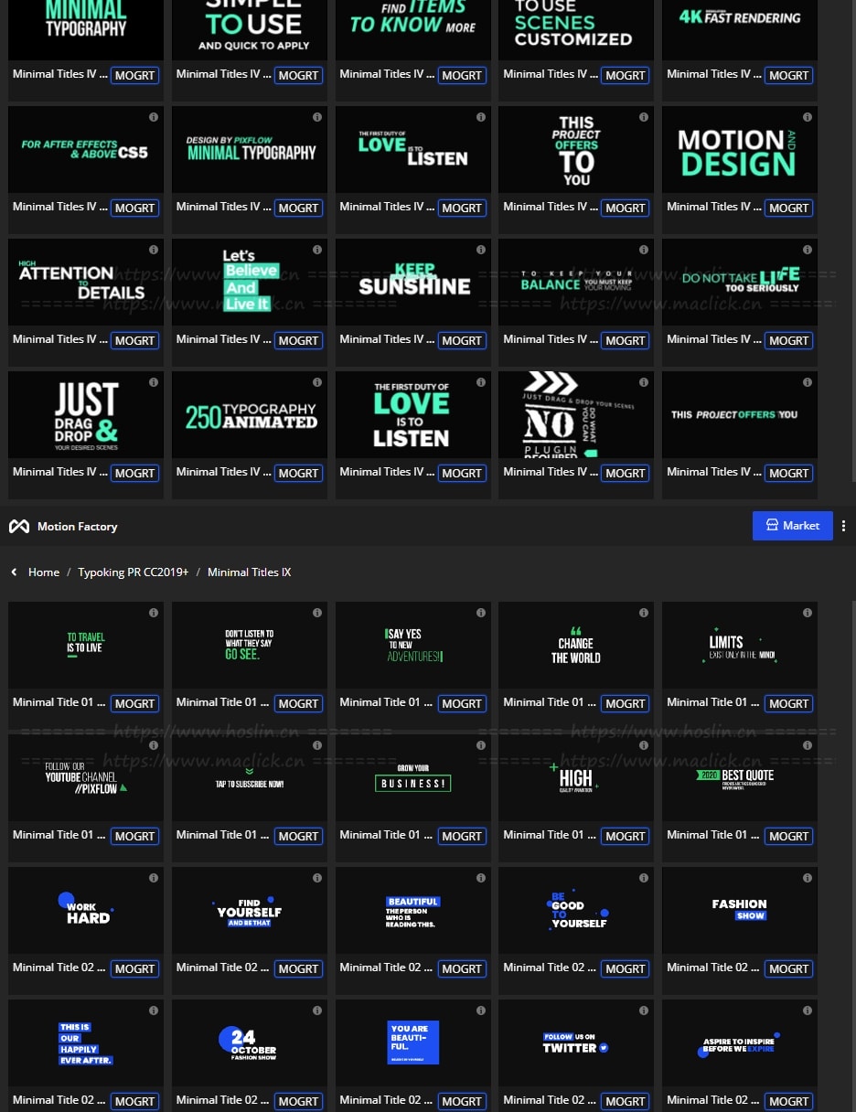Click 'Minimal Title 01' label under 'Tap To Subscribe Now'
Screen dimensions: 856x1112
pyautogui.click(x=222, y=835)
